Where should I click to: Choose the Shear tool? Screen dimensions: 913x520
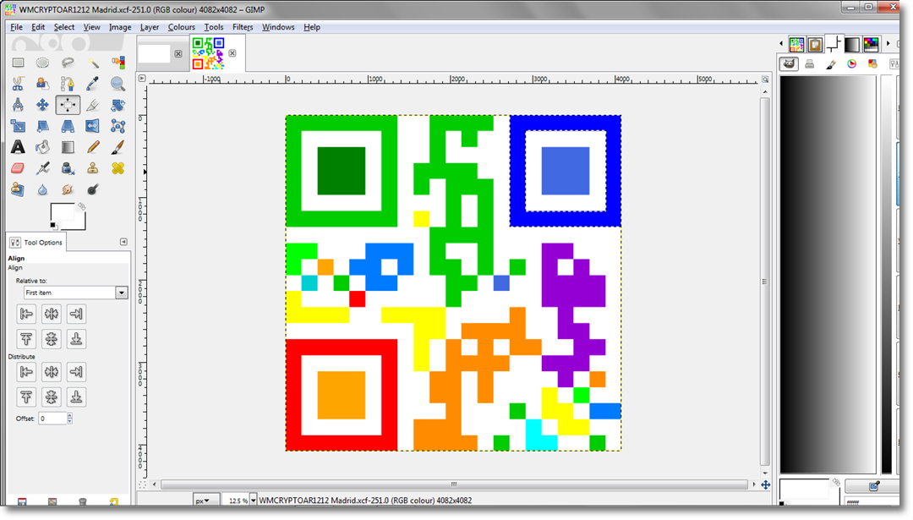[x=42, y=126]
